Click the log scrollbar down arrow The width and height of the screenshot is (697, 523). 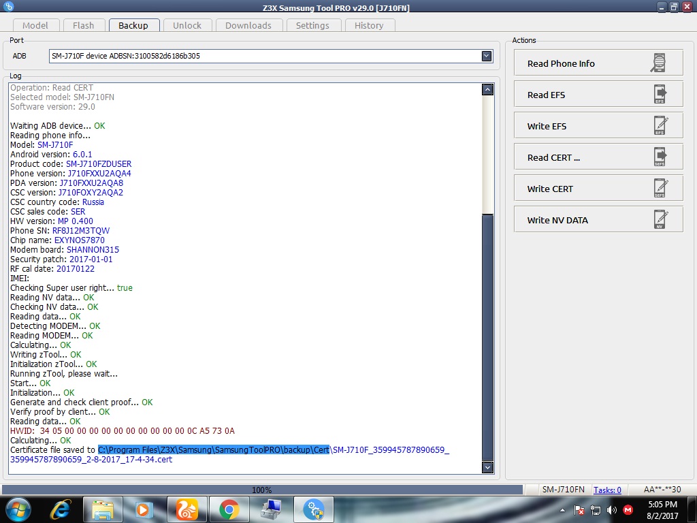[487, 467]
